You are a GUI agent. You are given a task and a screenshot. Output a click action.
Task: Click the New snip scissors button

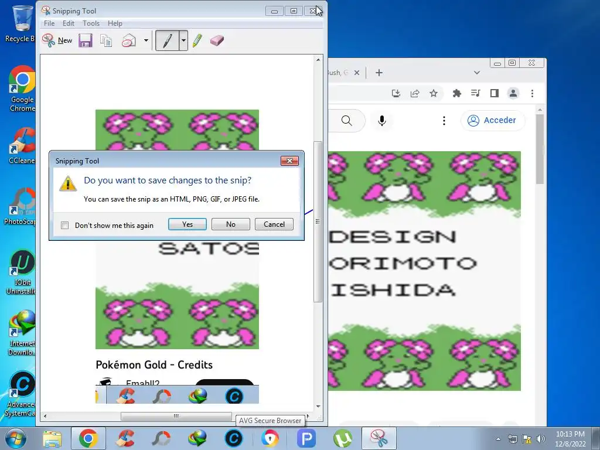click(x=57, y=40)
